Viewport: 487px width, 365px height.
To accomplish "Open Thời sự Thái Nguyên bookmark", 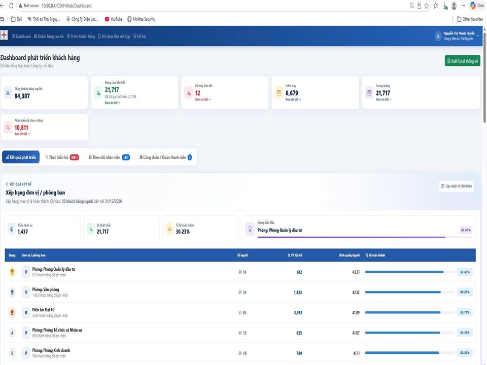I will tap(44, 19).
